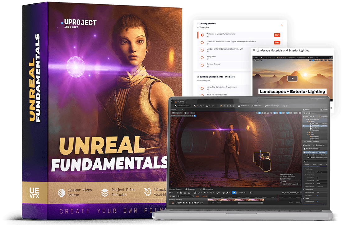342x225 pixels.
Task: Toggle the Camera Mesh Hidden checkbox
Action: coord(317,201)
